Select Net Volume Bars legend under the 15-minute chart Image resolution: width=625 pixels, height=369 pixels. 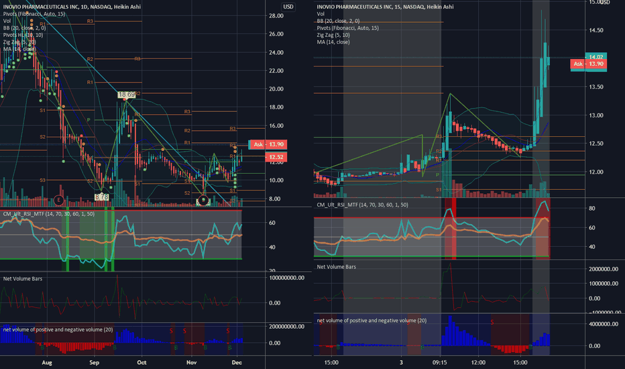coord(337,266)
